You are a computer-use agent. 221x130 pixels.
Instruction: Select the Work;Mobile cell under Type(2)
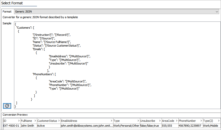[x=211, y=126]
